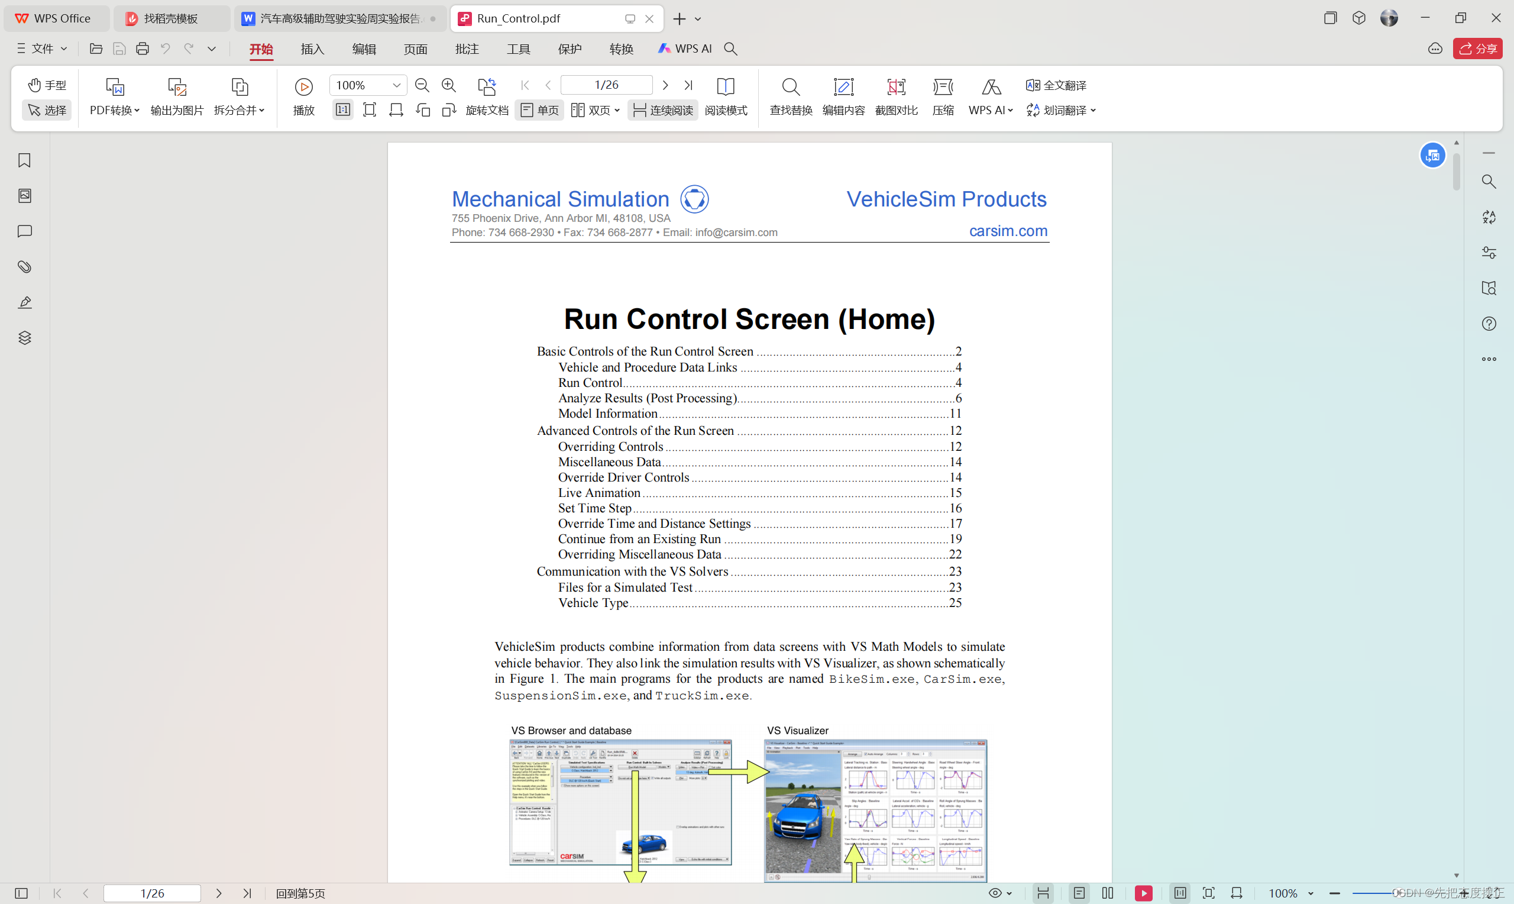This screenshot has width=1514, height=904.
Task: Open the thumbnail panel in left sidebar
Action: [x=24, y=196]
